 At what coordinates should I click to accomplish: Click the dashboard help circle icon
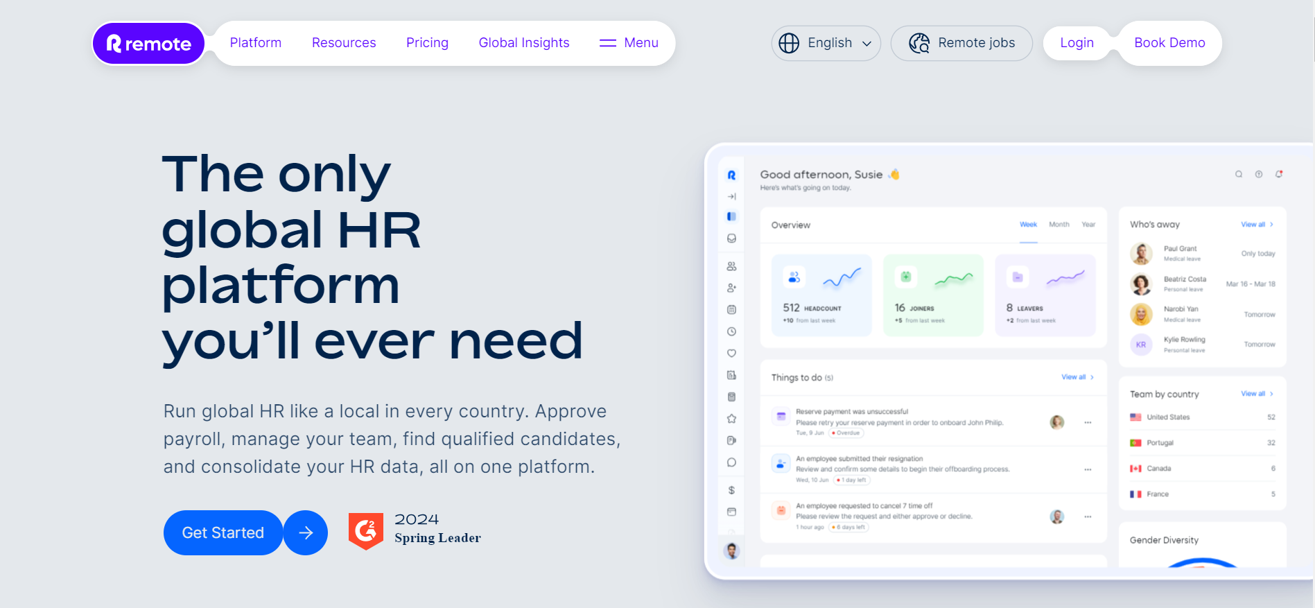1259,174
